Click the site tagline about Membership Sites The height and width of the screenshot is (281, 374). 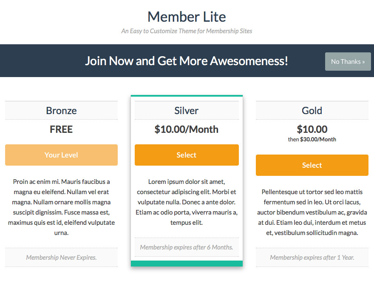[x=187, y=31]
